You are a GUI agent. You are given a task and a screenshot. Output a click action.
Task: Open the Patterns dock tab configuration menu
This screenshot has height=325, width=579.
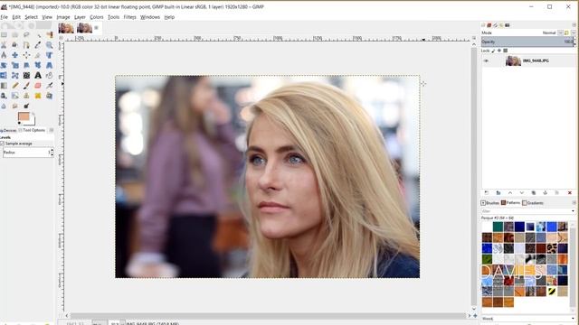(x=574, y=202)
